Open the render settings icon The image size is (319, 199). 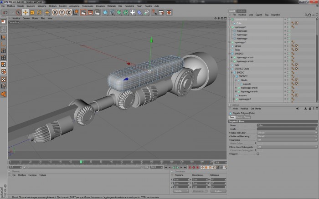click(97, 13)
